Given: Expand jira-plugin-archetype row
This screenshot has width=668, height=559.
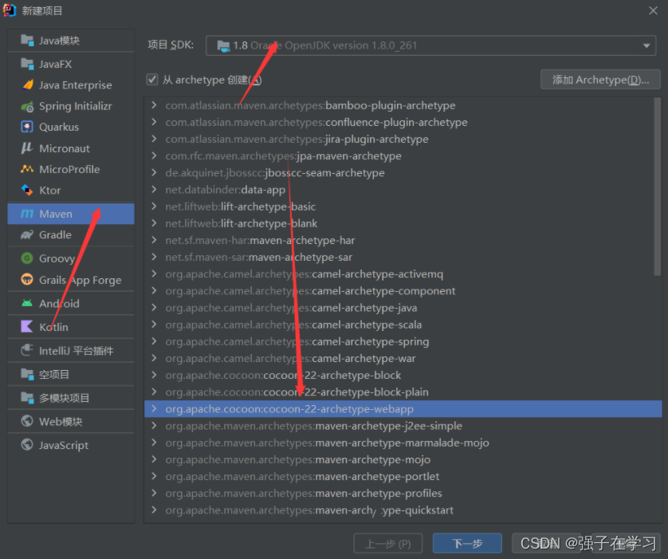Looking at the screenshot, I should 154,139.
